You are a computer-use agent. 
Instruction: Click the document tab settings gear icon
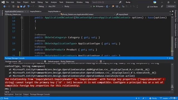[x=173, y=11]
